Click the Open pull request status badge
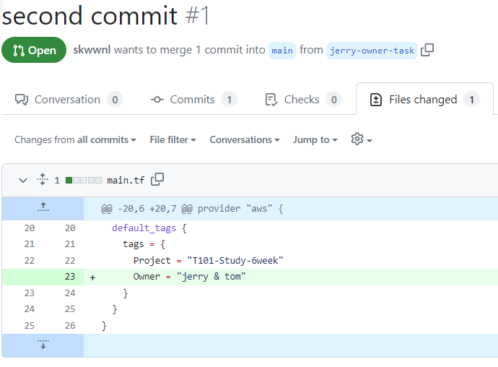This screenshot has width=498, height=367. coord(34,50)
